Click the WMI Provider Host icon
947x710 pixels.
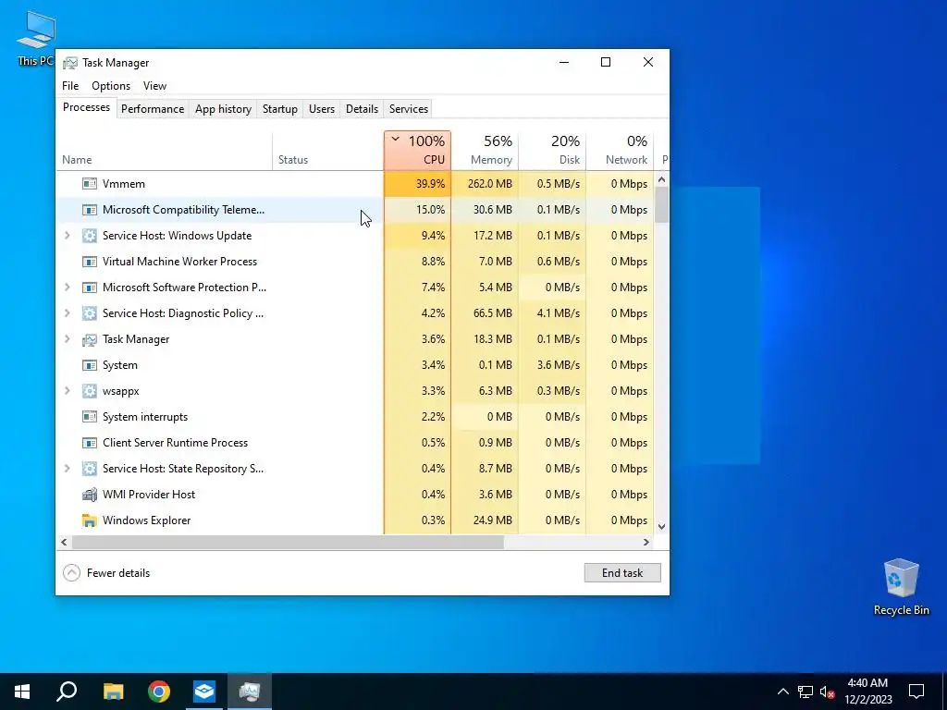90,495
